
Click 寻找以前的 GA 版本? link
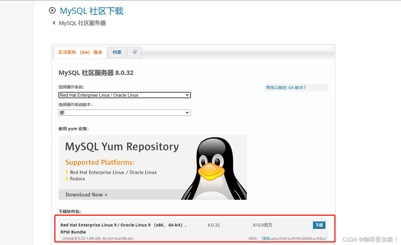(286, 88)
